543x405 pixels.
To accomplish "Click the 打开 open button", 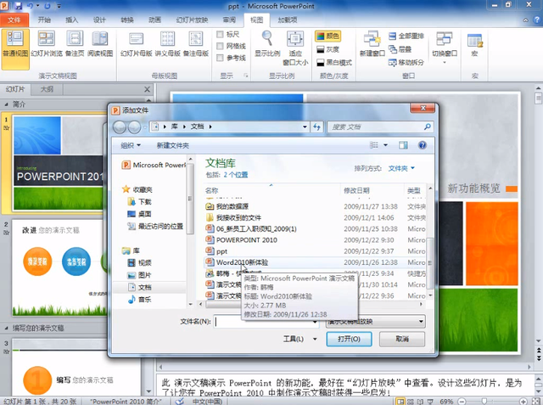I will pyautogui.click(x=348, y=338).
